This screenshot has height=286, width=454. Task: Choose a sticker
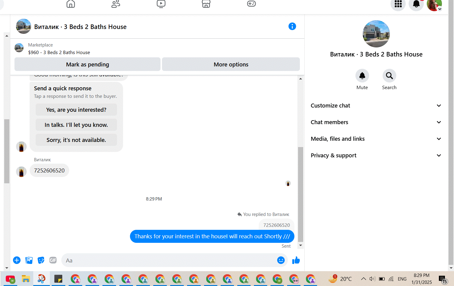point(41,260)
